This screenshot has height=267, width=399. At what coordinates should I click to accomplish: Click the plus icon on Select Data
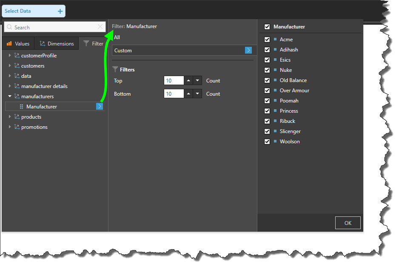tap(60, 11)
